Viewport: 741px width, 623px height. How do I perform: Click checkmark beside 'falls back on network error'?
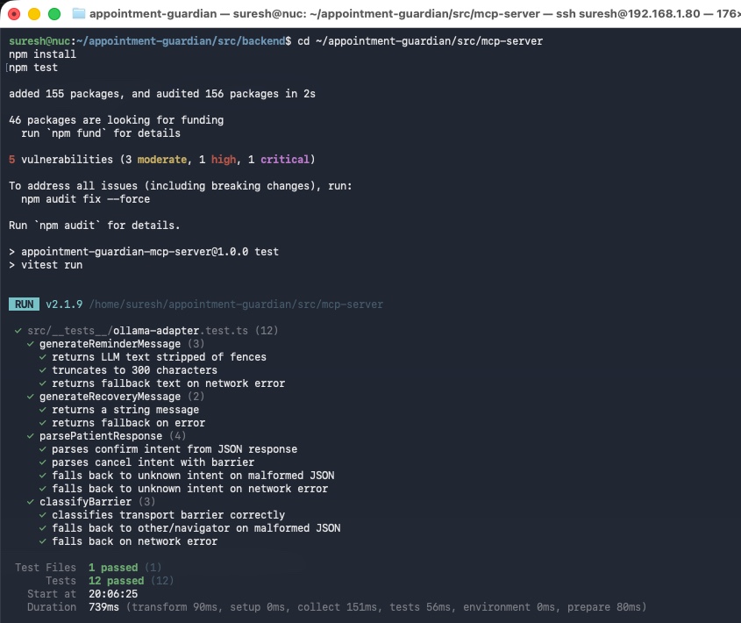click(43, 541)
